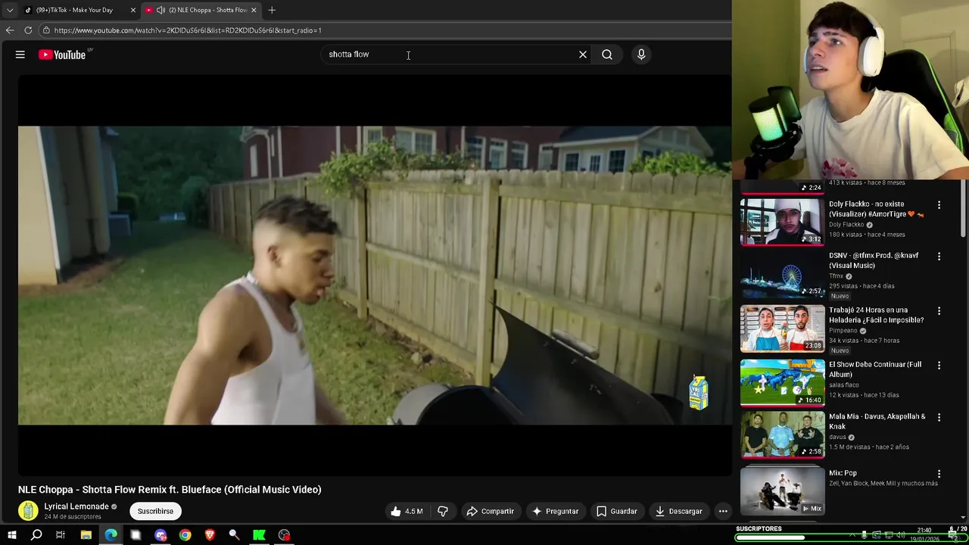
Task: Like the video with the thumbs-up button
Action: 407,511
